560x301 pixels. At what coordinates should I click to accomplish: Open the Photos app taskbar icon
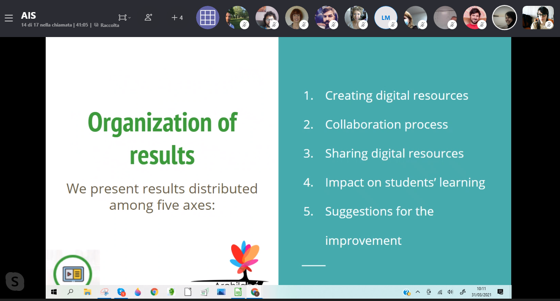(x=221, y=292)
